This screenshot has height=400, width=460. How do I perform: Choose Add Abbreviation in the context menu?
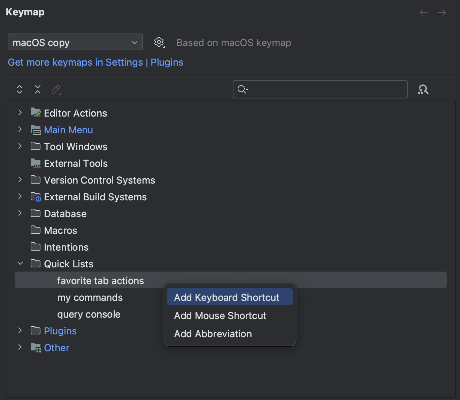(213, 334)
